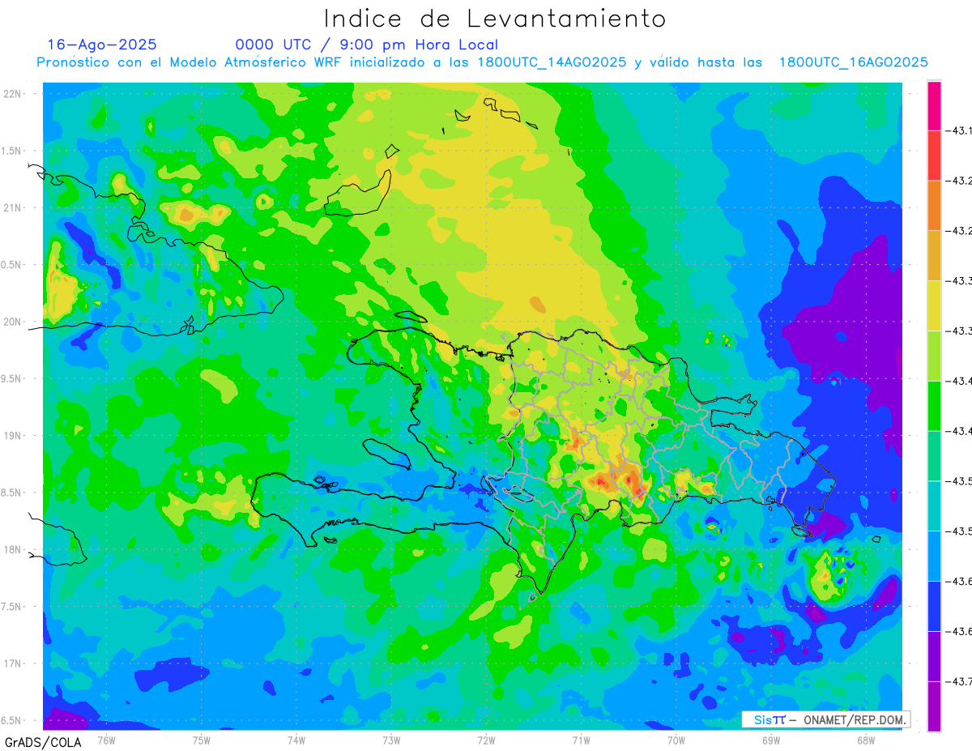Click the '7.5N' latitude label

pos(12,607)
